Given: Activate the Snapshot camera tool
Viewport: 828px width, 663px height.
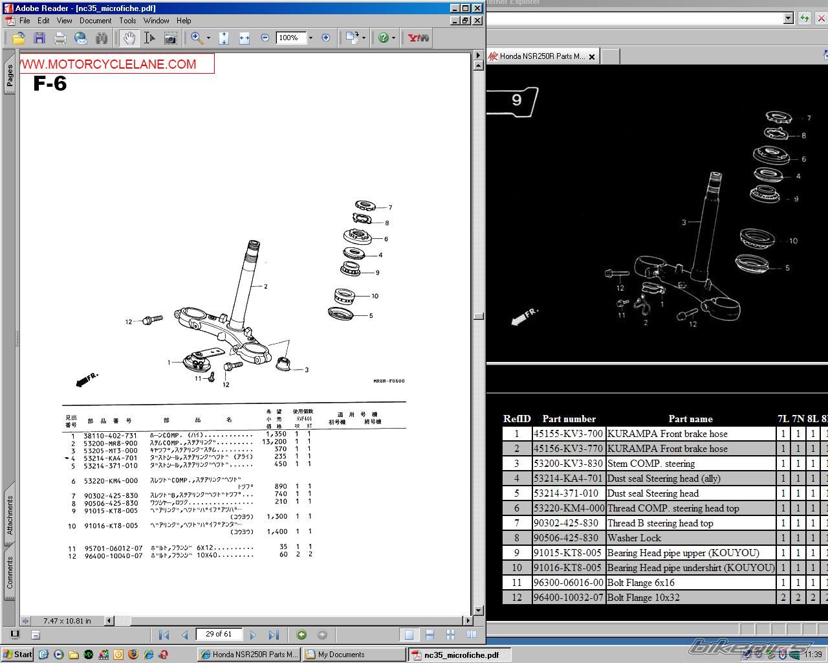Looking at the screenshot, I should [x=170, y=38].
